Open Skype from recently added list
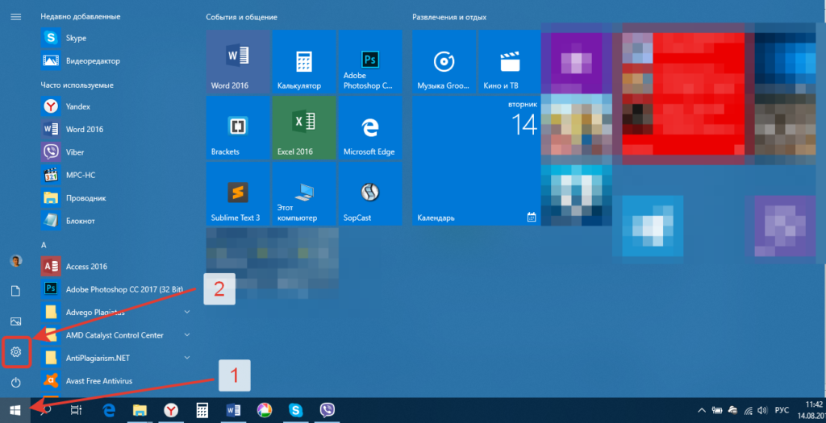826x423 pixels. (x=77, y=38)
